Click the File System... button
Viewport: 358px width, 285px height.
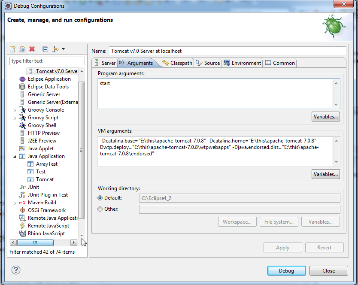(x=279, y=222)
